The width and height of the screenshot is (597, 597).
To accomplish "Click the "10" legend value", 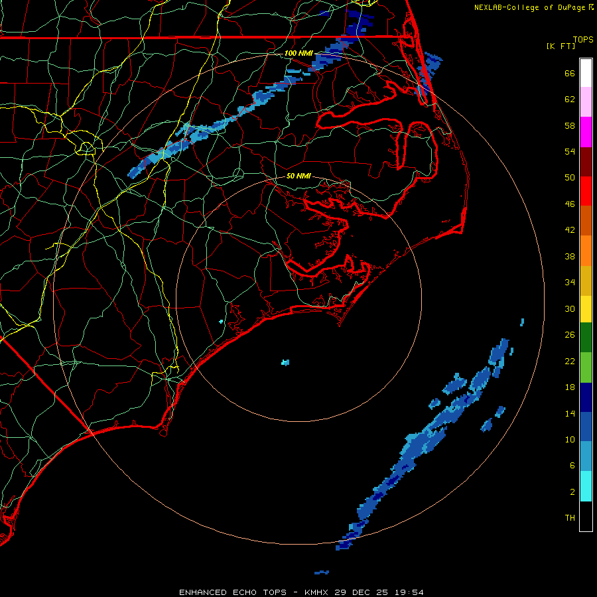I will [570, 440].
